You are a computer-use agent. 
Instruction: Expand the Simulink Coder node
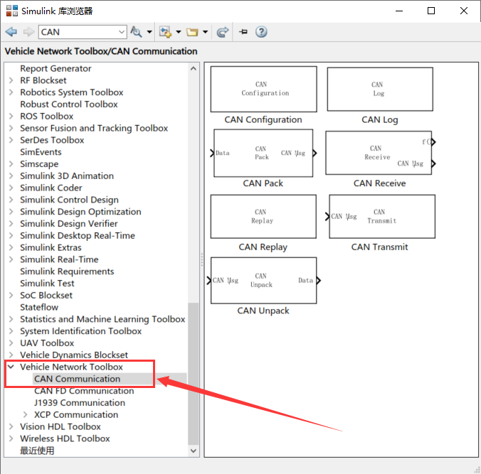[11, 188]
